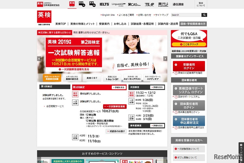Click 英検 for kids thumbnail
The image size is (244, 163).
click(x=136, y=161)
